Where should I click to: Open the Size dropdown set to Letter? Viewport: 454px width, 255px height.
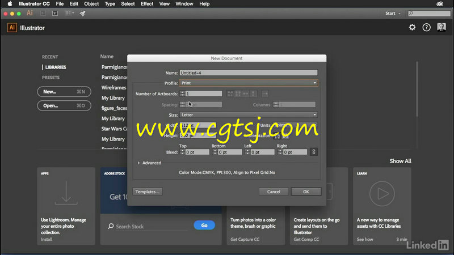[249, 115]
